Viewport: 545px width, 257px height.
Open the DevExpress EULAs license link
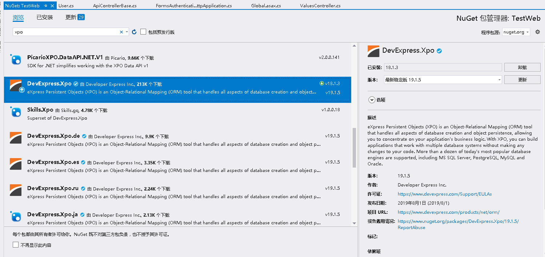pos(445,194)
